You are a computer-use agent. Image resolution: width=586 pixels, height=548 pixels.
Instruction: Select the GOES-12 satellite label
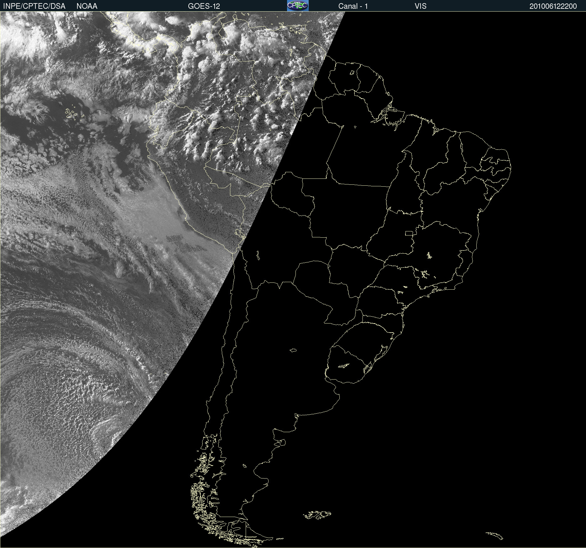tap(204, 6)
